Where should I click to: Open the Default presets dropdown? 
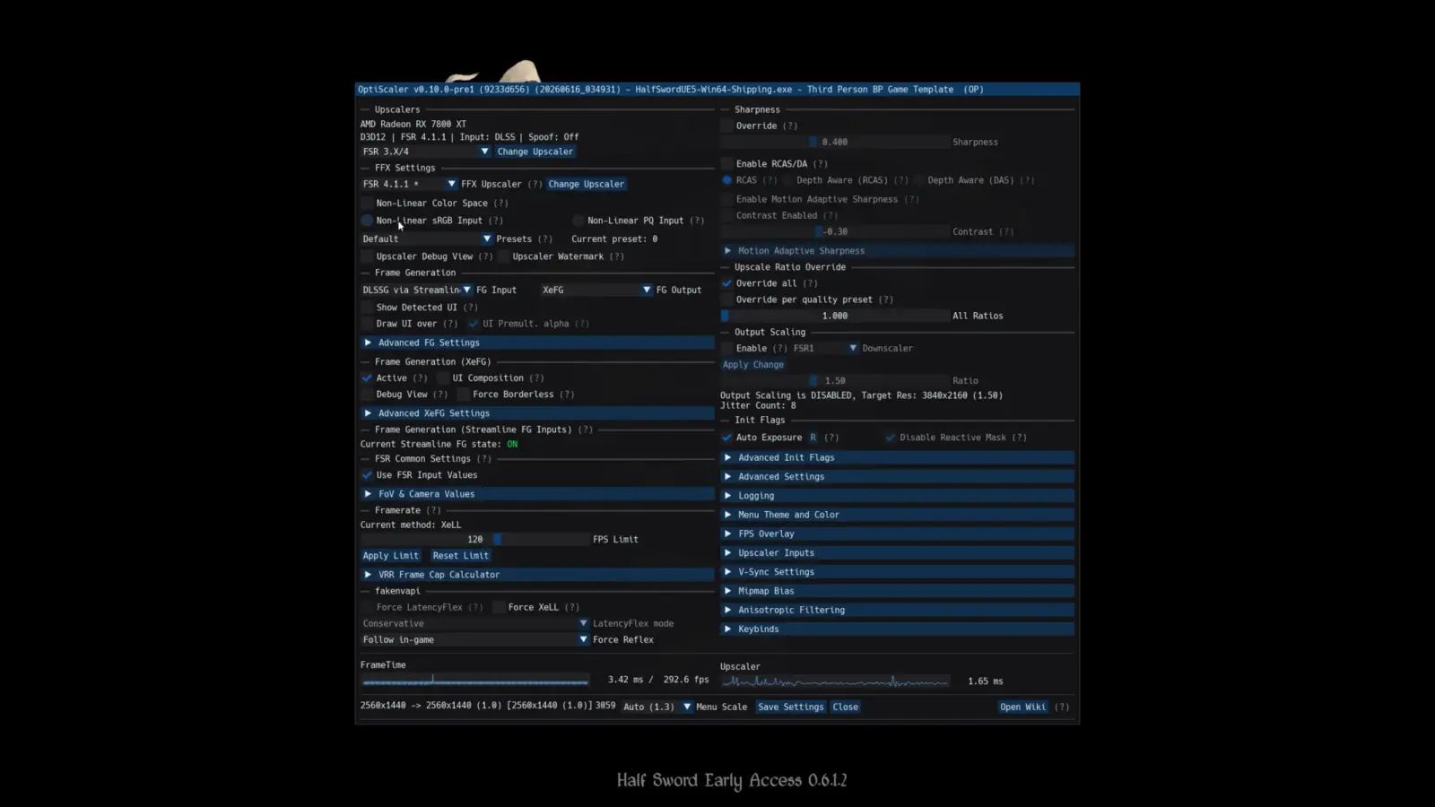pos(427,239)
